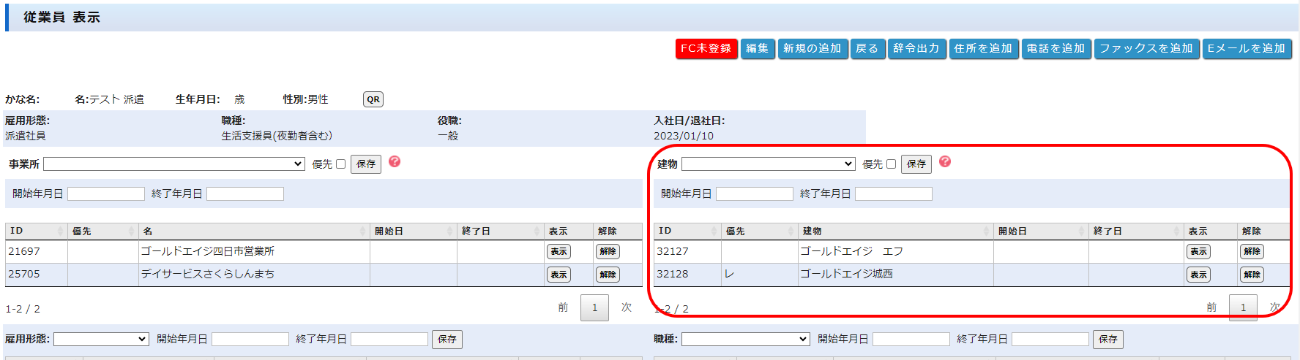Enable the 優先 checkbox for 事業所
Image resolution: width=1300 pixels, height=360 pixels.
[340, 164]
